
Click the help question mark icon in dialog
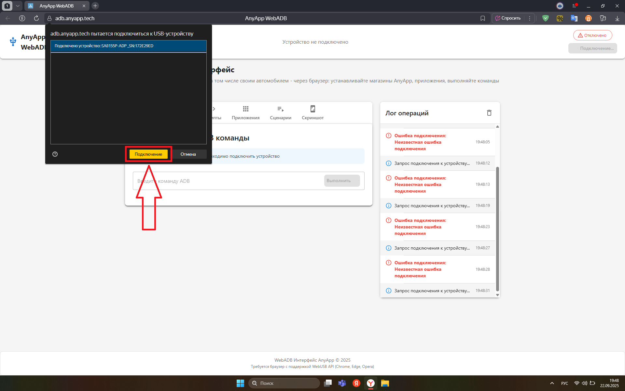(x=55, y=154)
